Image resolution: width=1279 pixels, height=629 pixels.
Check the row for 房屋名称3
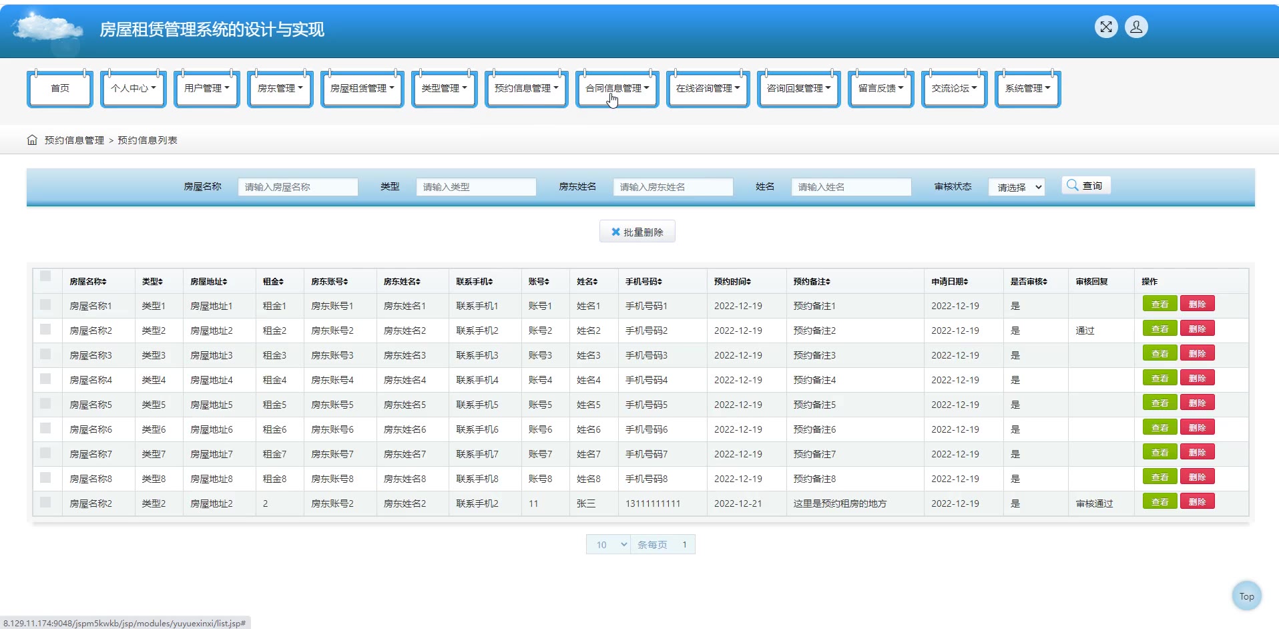point(45,354)
